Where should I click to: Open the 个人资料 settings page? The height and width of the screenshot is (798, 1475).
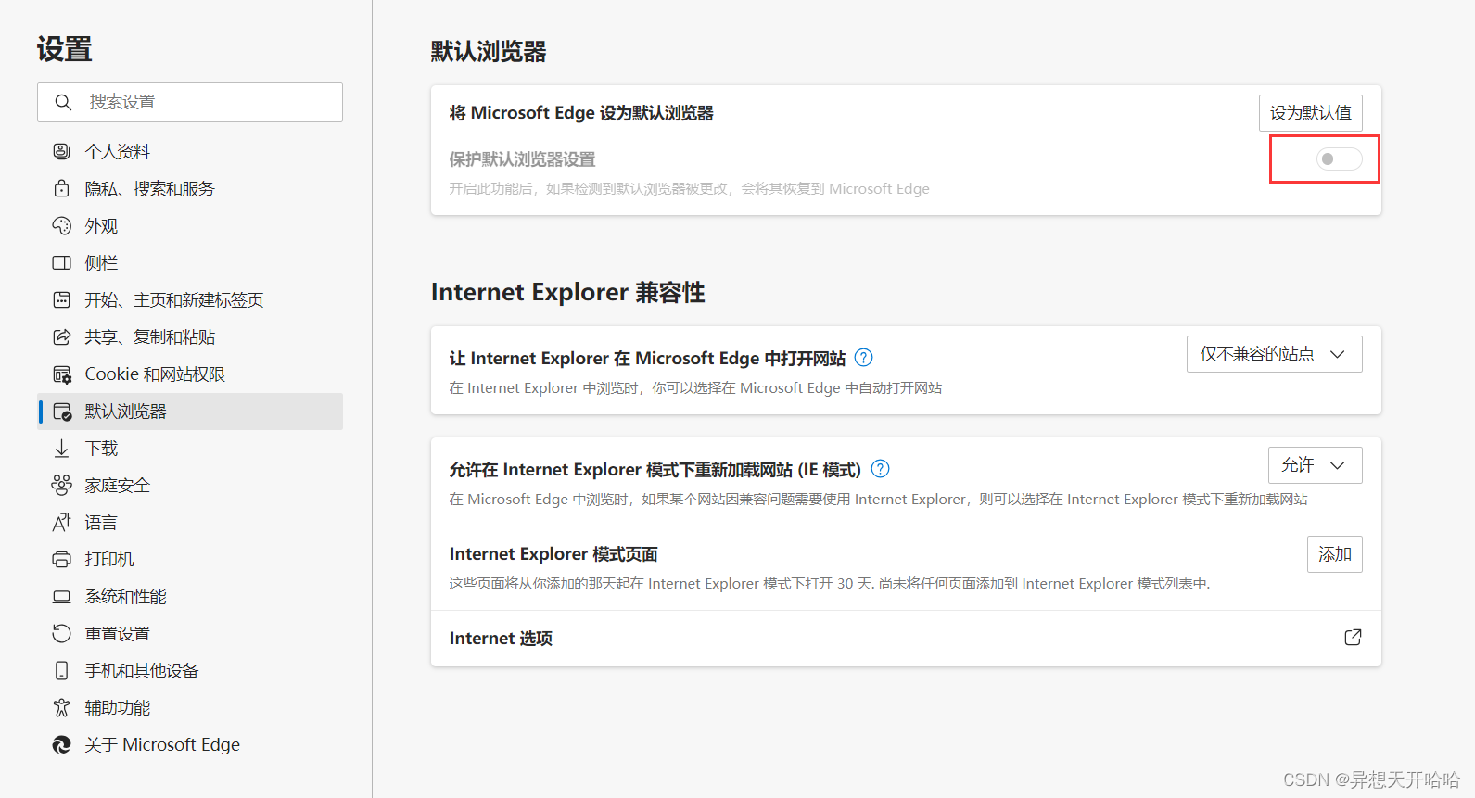point(190,151)
